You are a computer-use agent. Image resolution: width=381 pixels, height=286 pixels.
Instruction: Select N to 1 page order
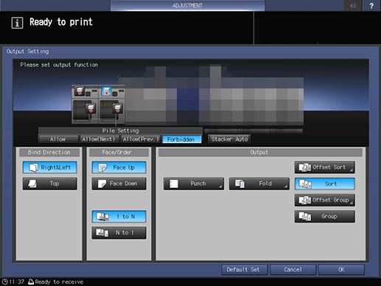119,233
